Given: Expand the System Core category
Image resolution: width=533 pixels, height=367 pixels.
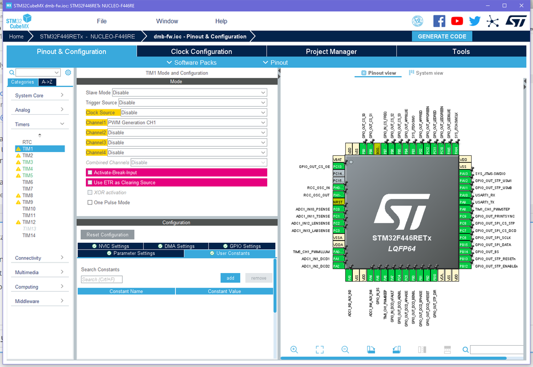Looking at the screenshot, I should pos(39,95).
